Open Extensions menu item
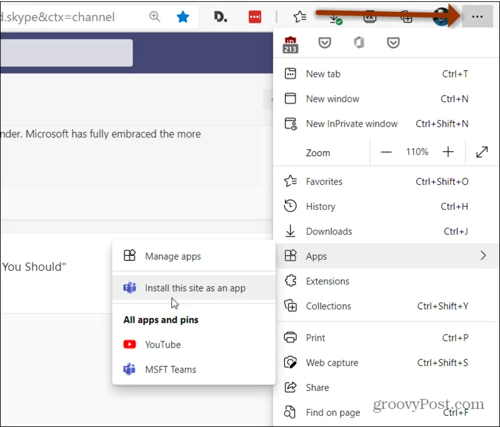Viewport: 500px width, 427px height. [x=386, y=281]
